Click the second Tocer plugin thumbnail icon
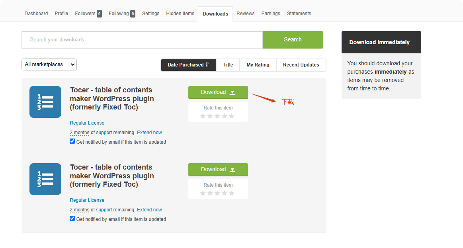The image size is (463, 248). pyautogui.click(x=45, y=179)
